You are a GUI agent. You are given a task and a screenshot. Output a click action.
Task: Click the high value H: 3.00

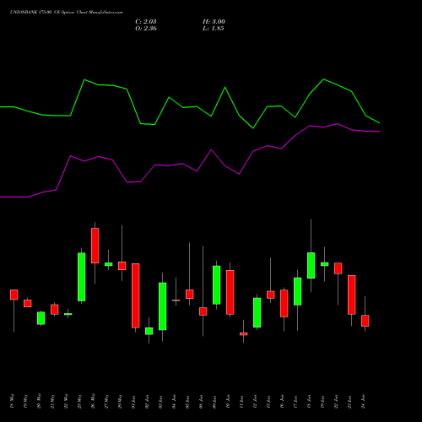tap(214, 21)
